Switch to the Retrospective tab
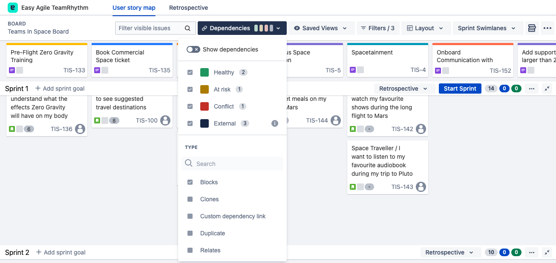The height and width of the screenshot is (263, 556). [x=188, y=8]
